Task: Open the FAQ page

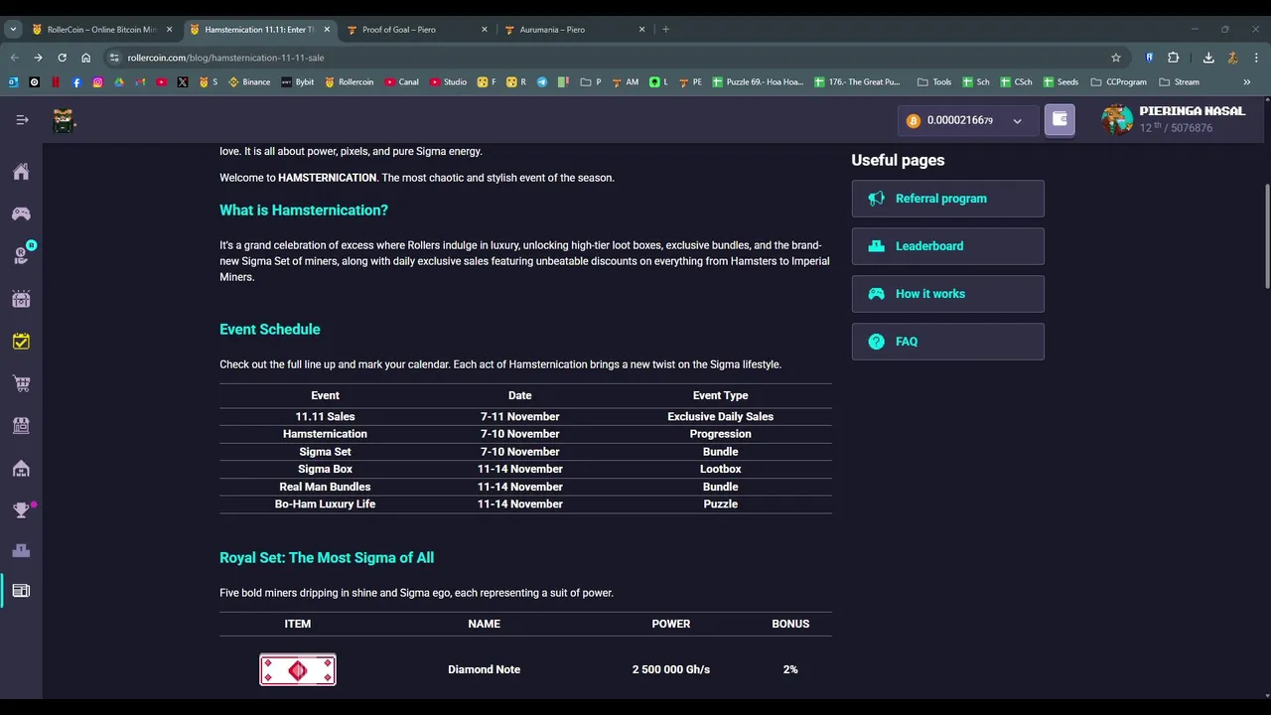Action: coord(947,342)
